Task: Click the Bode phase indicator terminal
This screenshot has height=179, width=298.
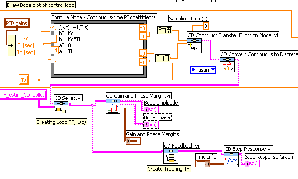Action: click(151, 124)
